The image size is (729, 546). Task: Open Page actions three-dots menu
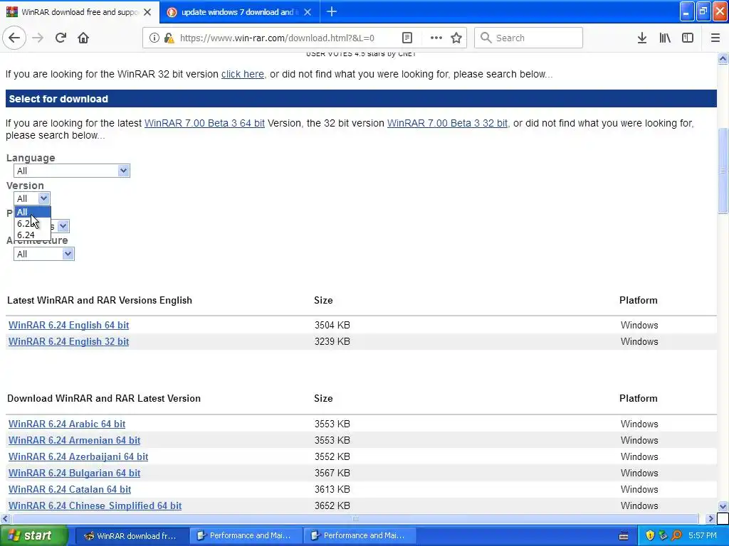(x=436, y=38)
